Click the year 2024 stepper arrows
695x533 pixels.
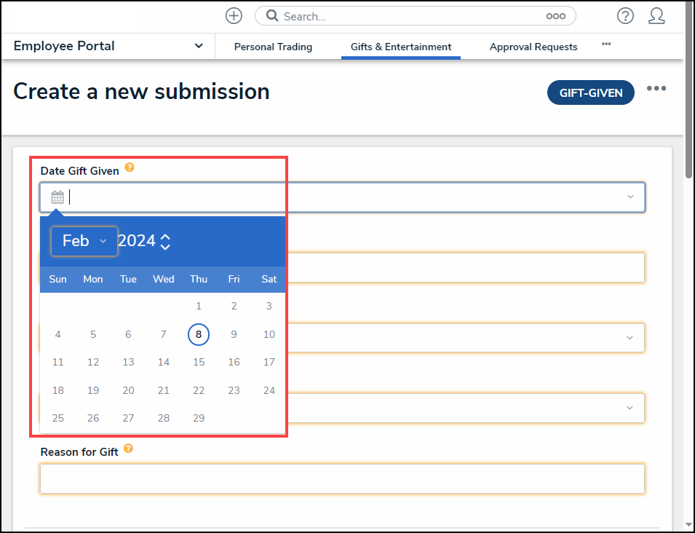[x=166, y=241]
